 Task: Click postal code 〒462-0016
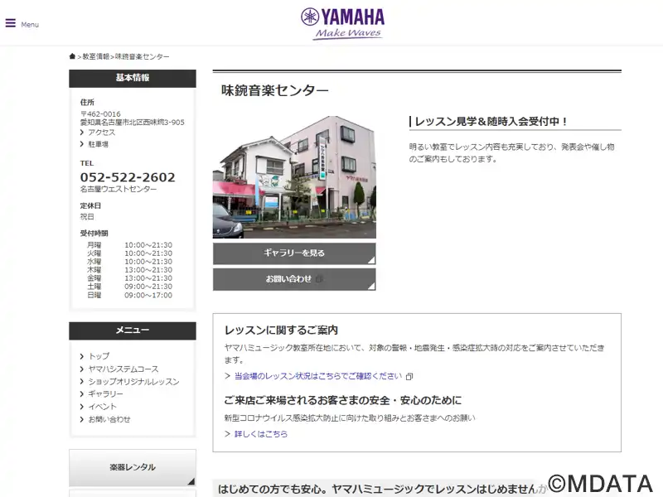[100, 114]
